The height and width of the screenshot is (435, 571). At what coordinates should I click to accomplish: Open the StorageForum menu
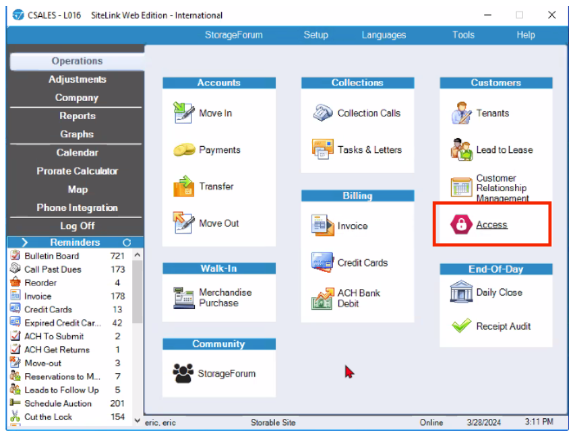tap(233, 35)
